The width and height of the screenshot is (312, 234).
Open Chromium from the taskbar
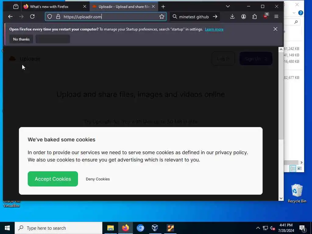point(140,228)
